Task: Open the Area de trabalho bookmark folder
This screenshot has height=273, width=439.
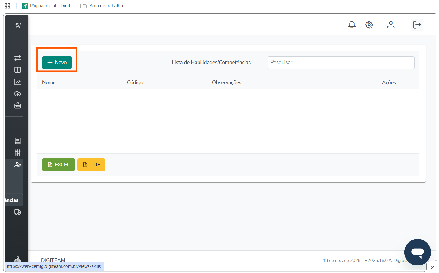Action: click(x=102, y=6)
